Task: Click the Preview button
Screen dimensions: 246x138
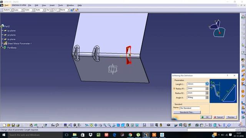Action: click(231, 117)
